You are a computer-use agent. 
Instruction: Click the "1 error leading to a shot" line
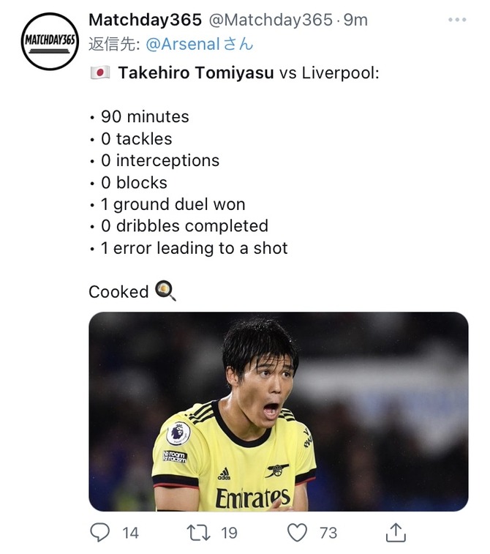click(194, 248)
